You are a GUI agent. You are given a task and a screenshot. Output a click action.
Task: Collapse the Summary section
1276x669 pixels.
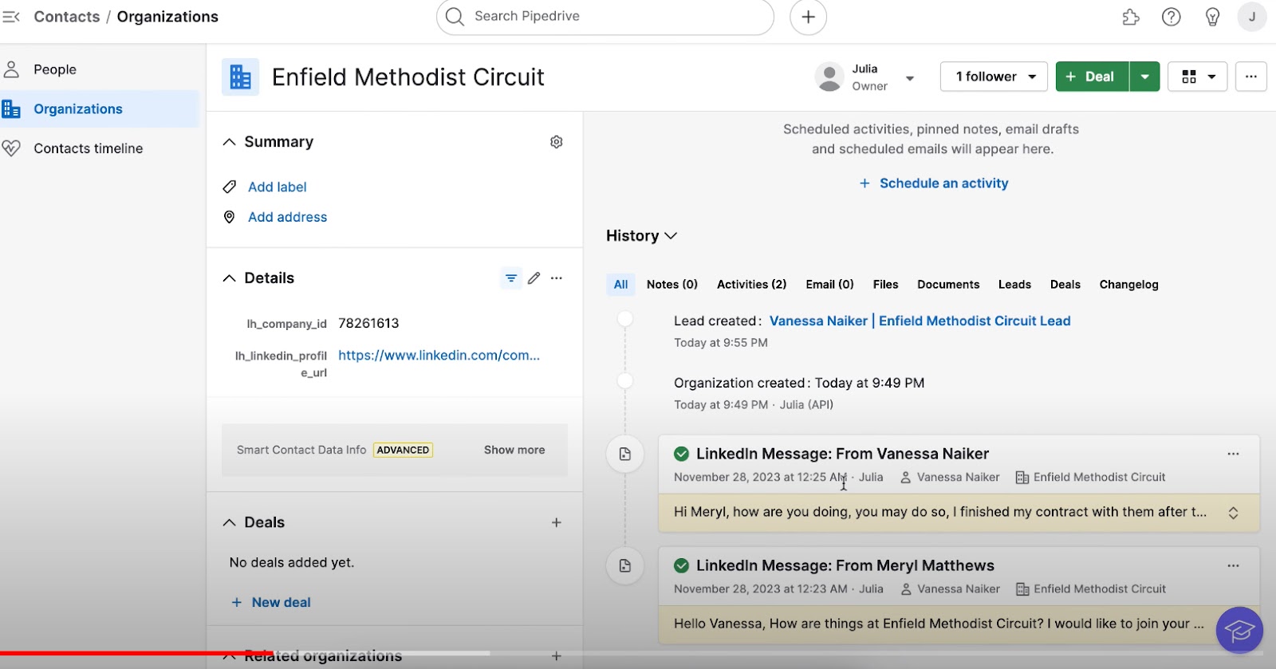230,142
